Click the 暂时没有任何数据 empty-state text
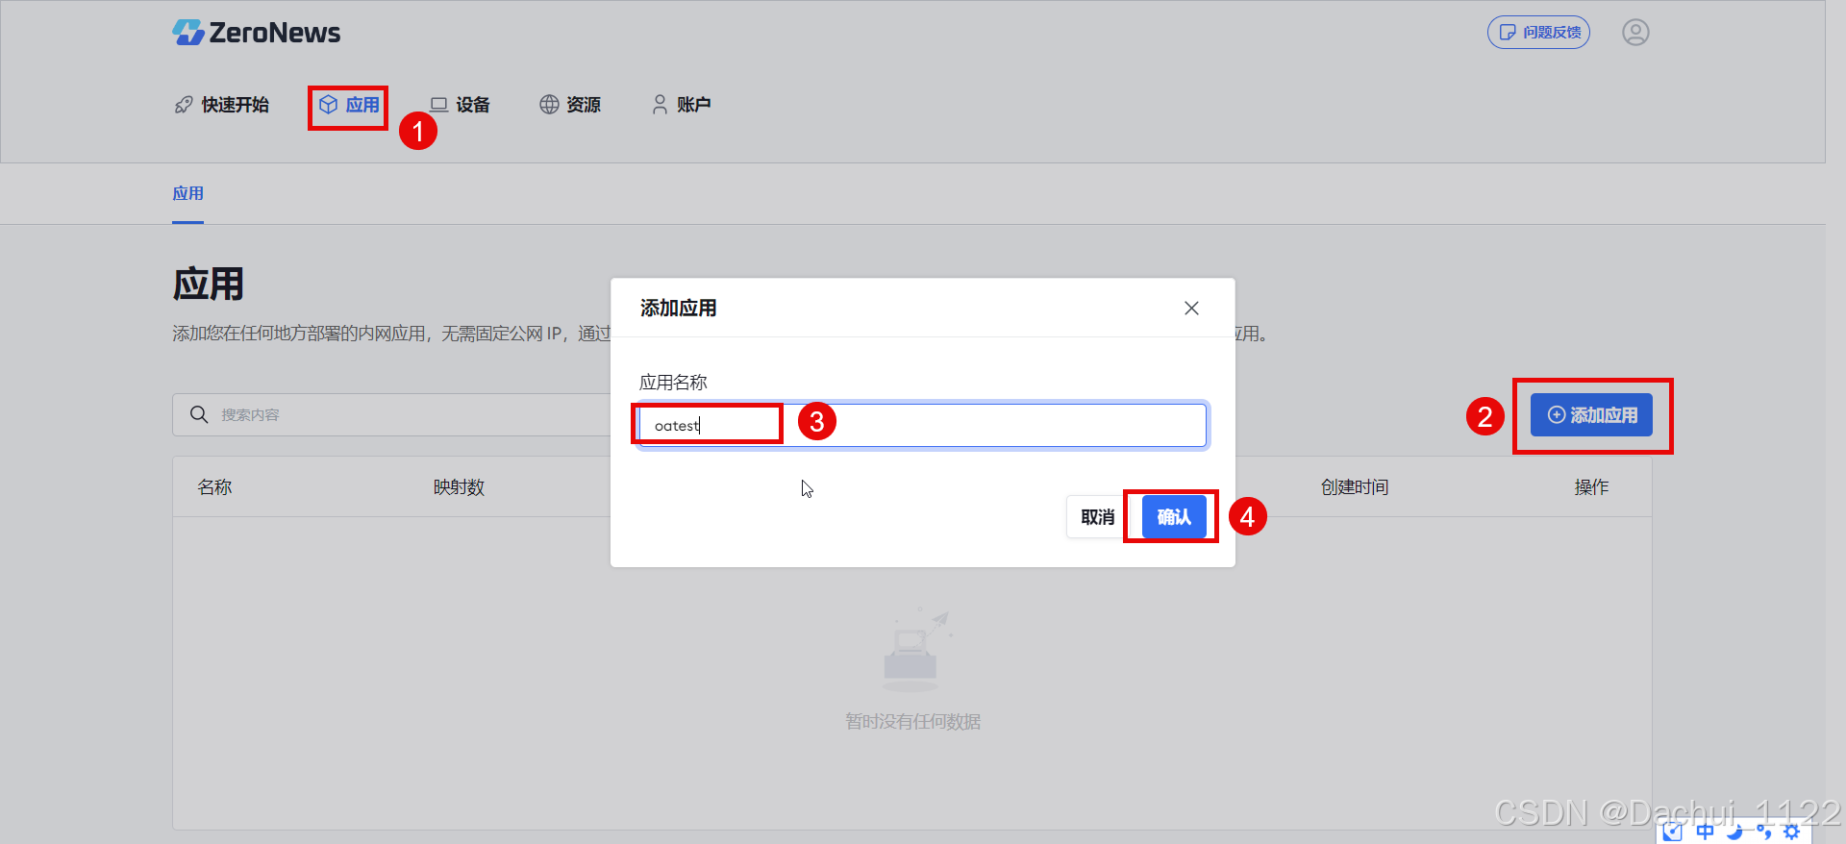The width and height of the screenshot is (1846, 844). [x=912, y=722]
